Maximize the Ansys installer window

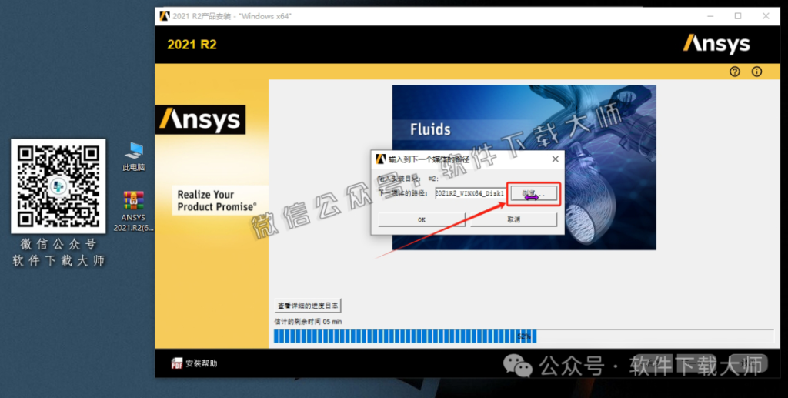point(738,16)
